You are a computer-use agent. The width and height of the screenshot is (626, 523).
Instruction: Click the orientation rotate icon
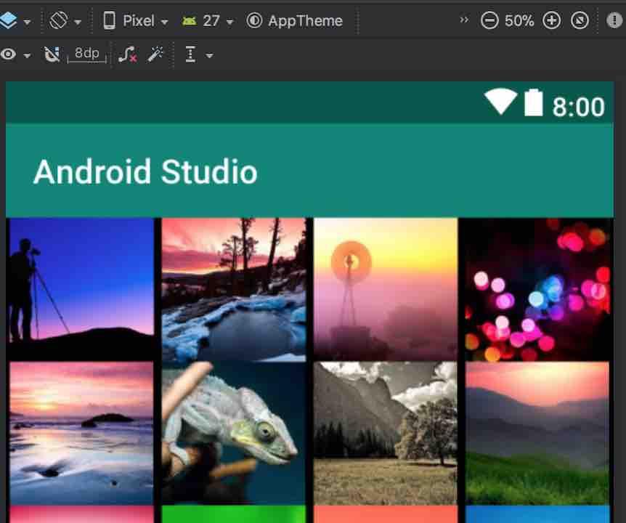click(58, 20)
